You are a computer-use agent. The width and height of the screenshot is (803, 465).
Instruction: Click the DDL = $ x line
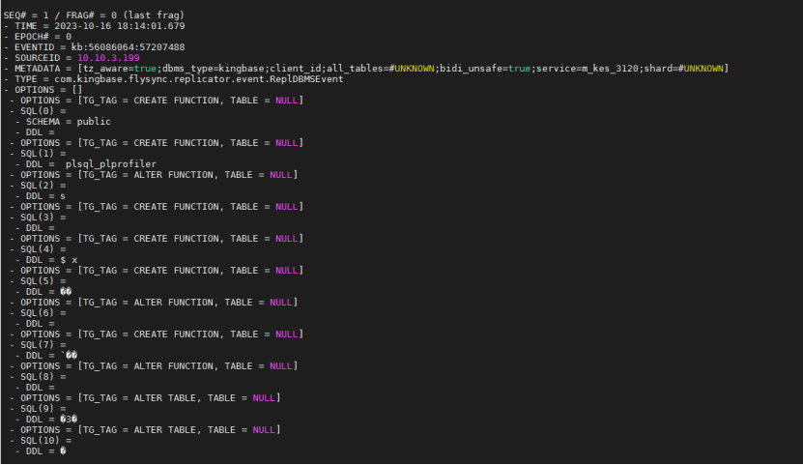coord(48,260)
